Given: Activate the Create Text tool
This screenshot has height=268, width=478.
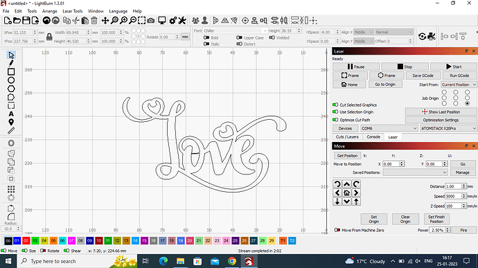Looking at the screenshot, I should pos(11,114).
